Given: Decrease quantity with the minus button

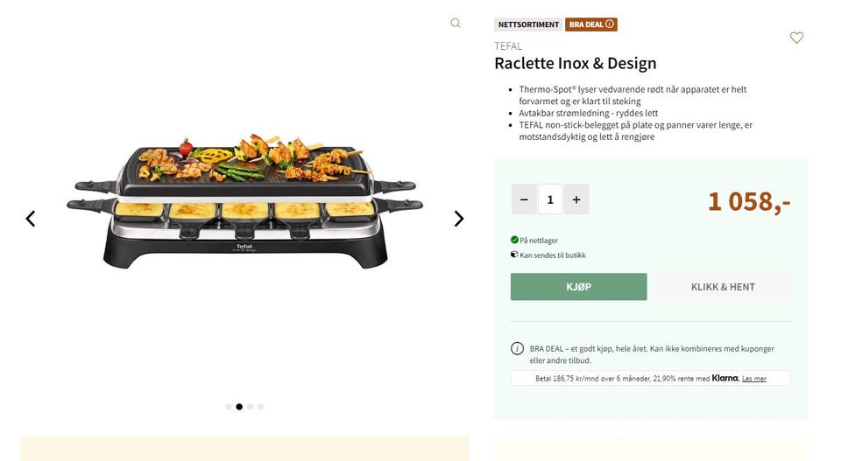Looking at the screenshot, I should 524,199.
